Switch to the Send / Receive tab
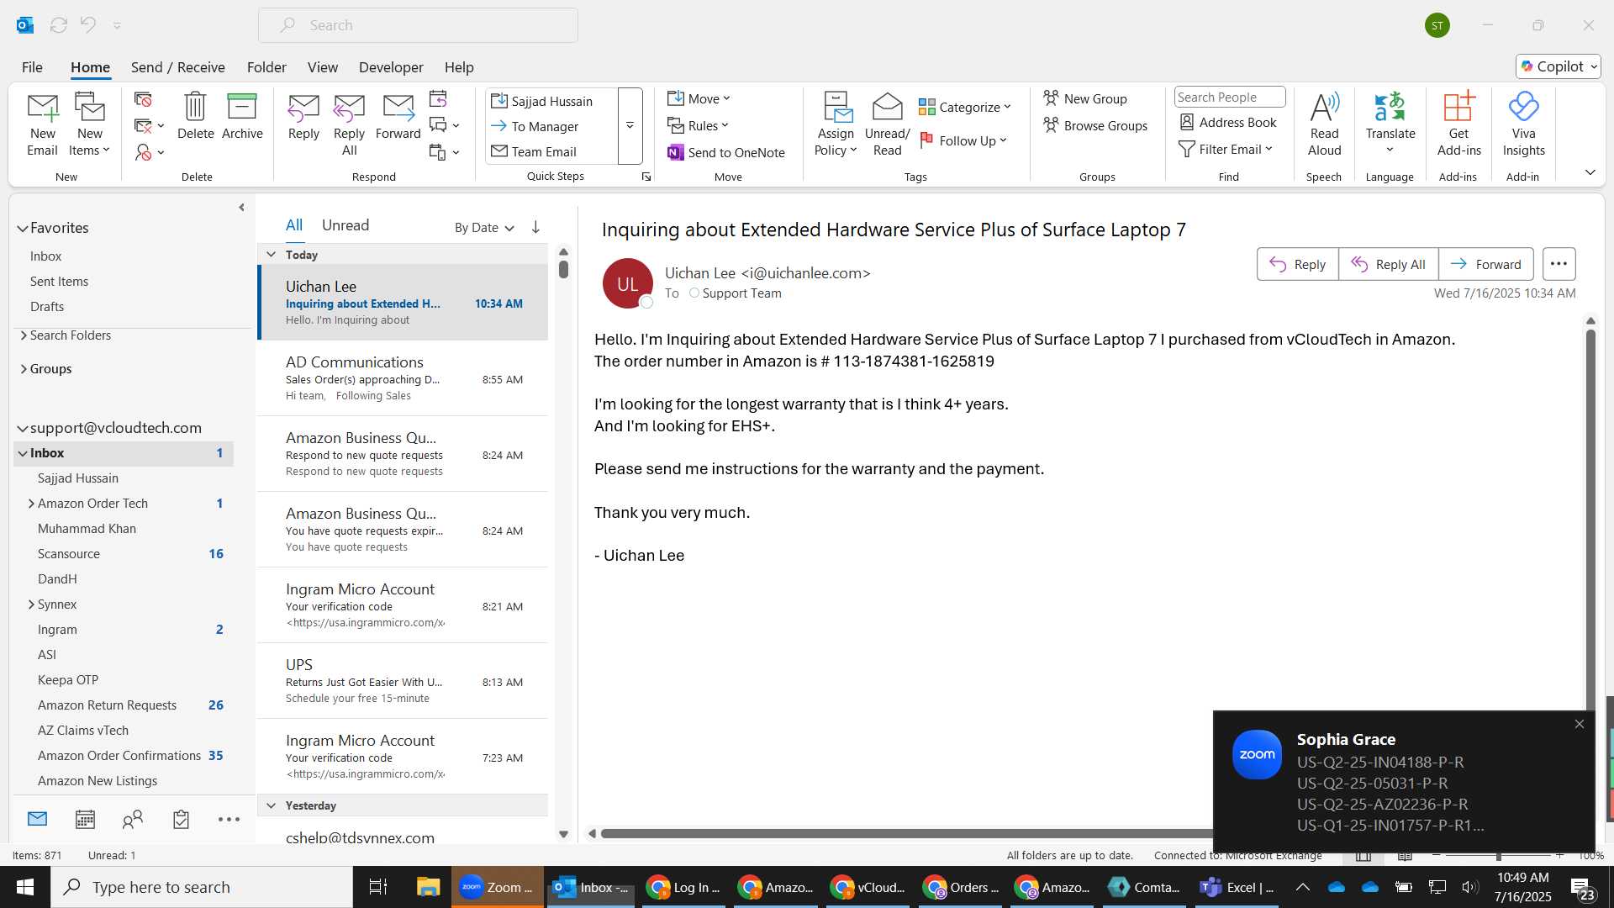The width and height of the screenshot is (1614, 908). tap(177, 67)
